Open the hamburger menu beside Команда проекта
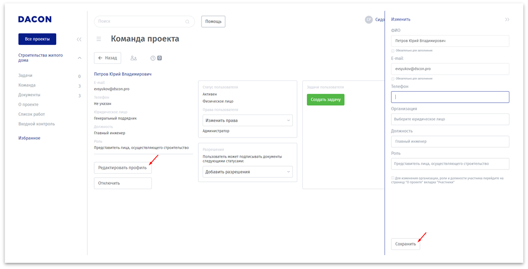The image size is (528, 269). (x=99, y=39)
